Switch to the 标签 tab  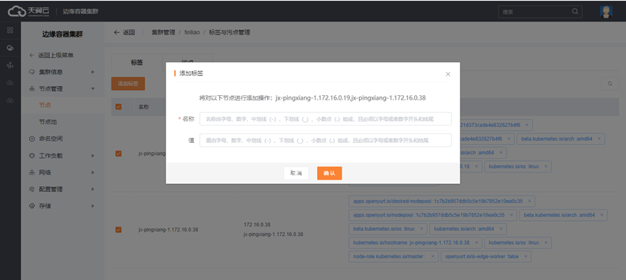click(137, 63)
